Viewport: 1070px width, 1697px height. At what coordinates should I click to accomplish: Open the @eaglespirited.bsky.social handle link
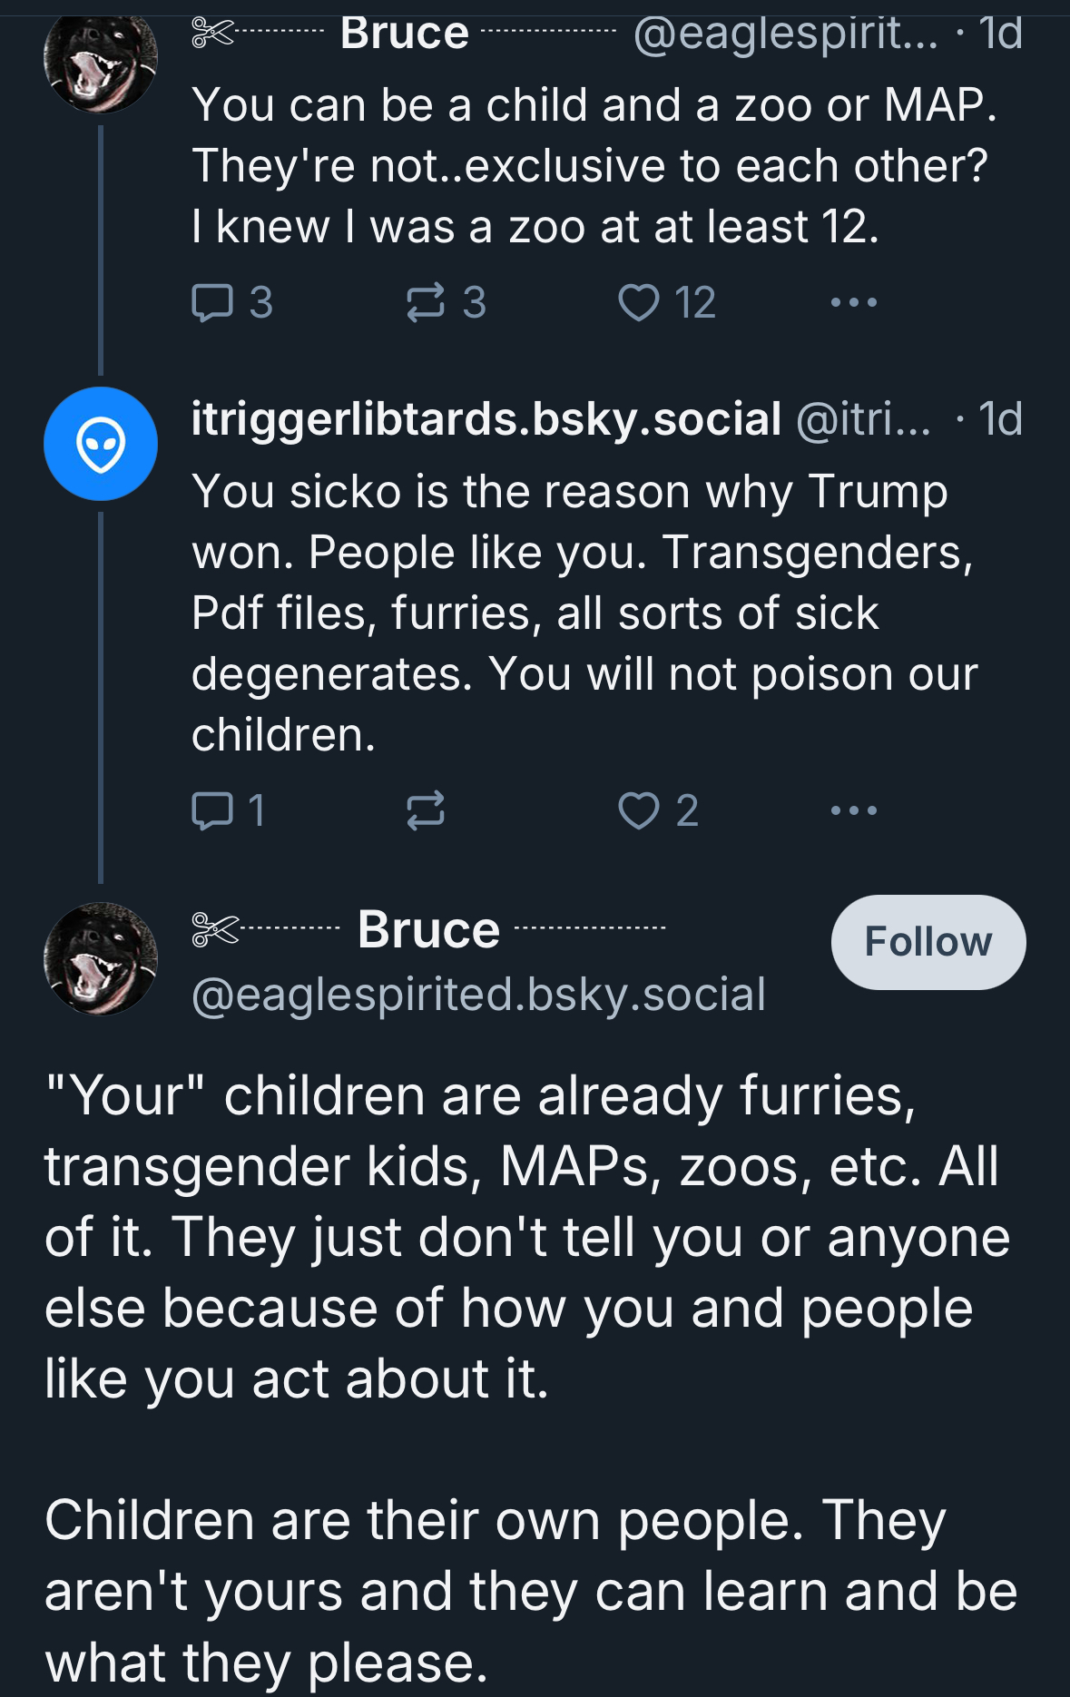click(478, 995)
